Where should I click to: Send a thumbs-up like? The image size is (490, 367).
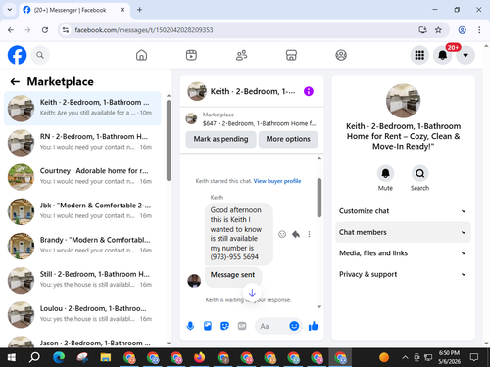coord(314,326)
